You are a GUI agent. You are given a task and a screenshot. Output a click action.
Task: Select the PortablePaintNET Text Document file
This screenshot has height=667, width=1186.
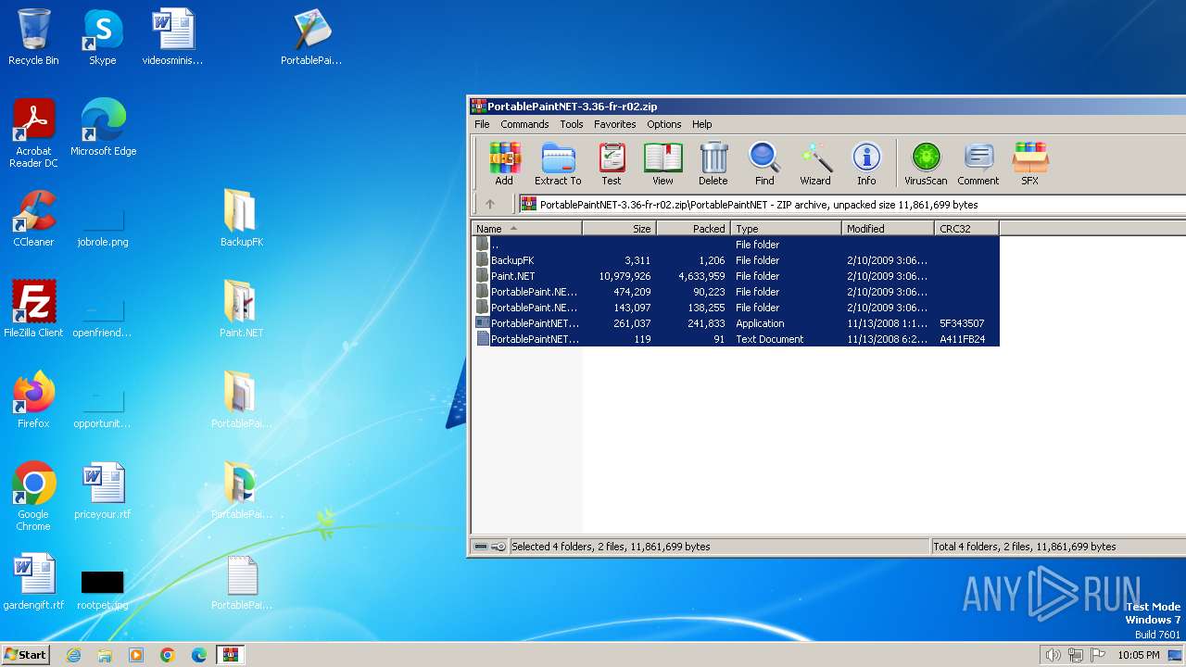[736, 339]
